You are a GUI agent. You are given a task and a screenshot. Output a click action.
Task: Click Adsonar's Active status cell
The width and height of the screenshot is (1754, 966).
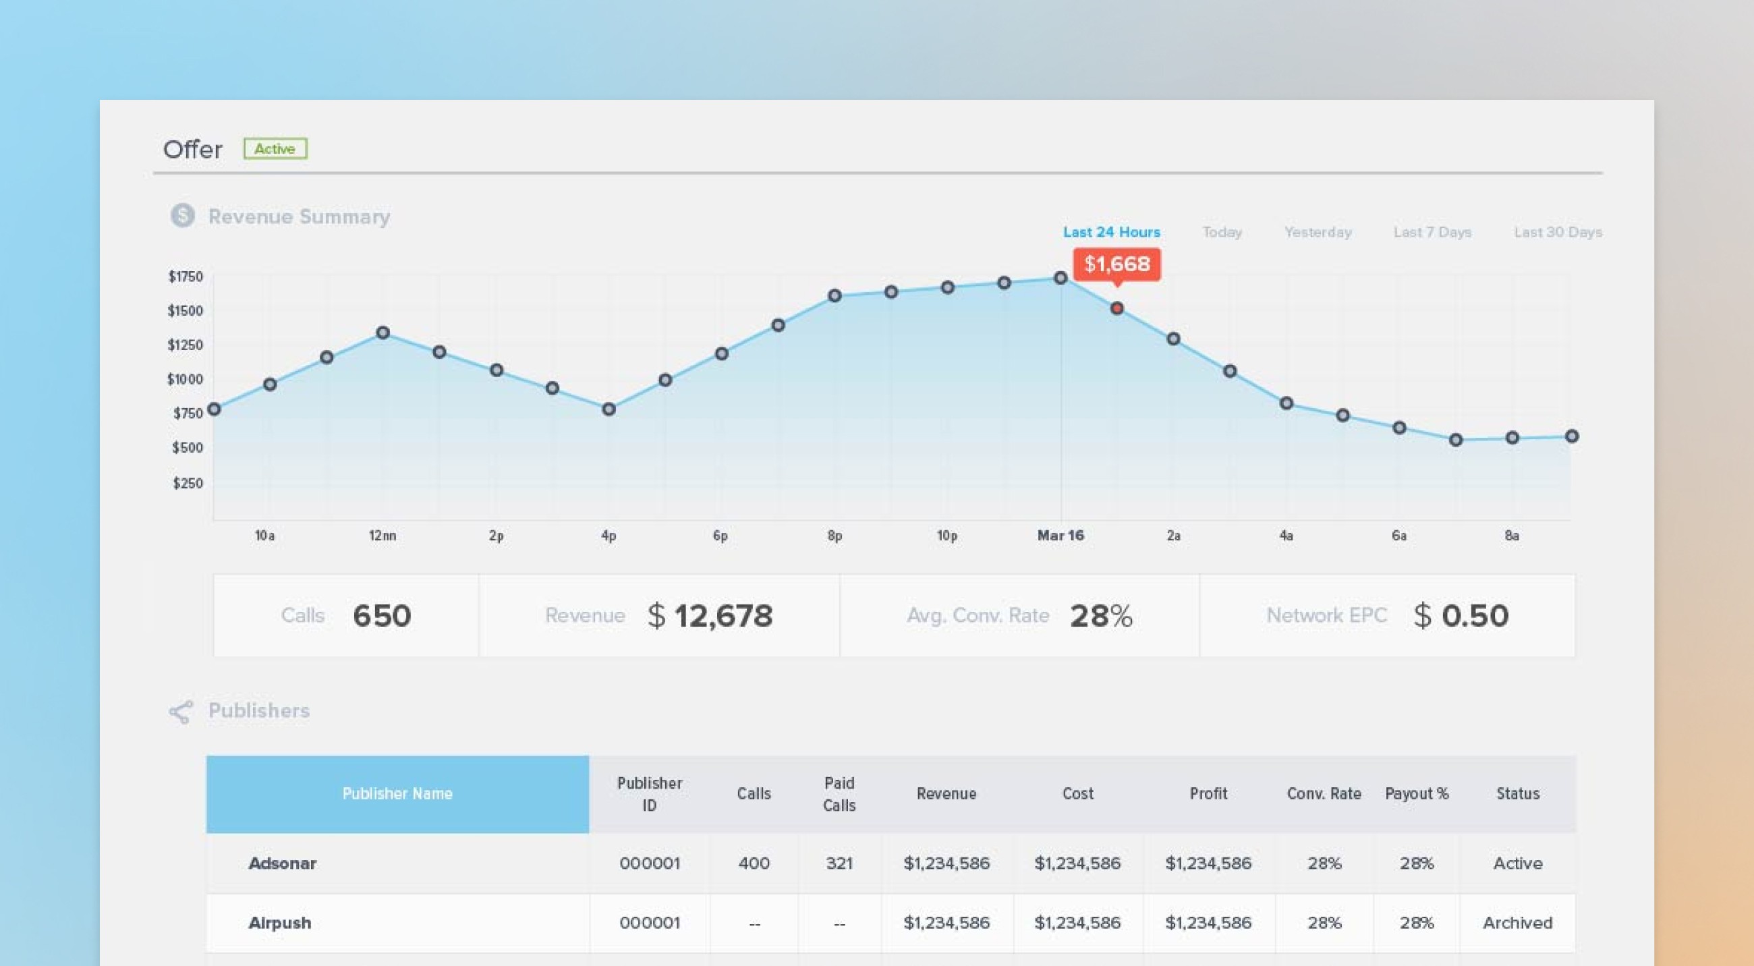point(1518,863)
